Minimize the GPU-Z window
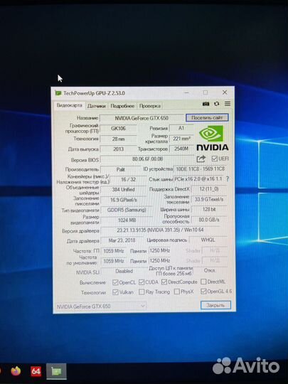 pos(186,92)
